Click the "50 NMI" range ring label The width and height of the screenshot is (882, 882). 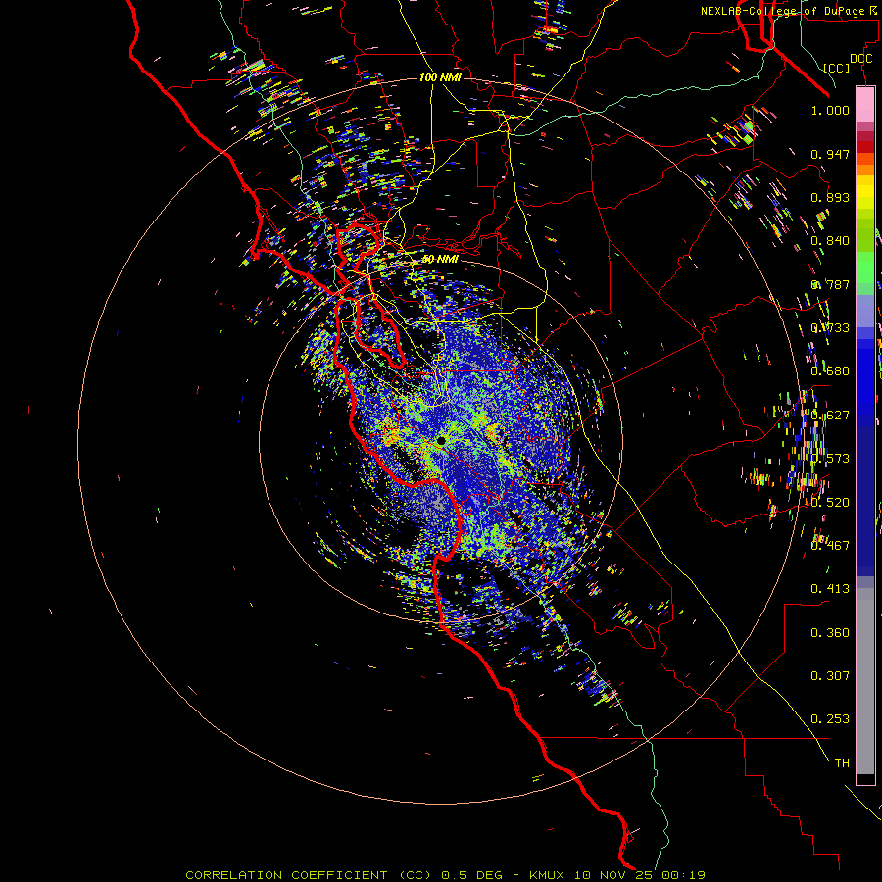pyautogui.click(x=440, y=259)
